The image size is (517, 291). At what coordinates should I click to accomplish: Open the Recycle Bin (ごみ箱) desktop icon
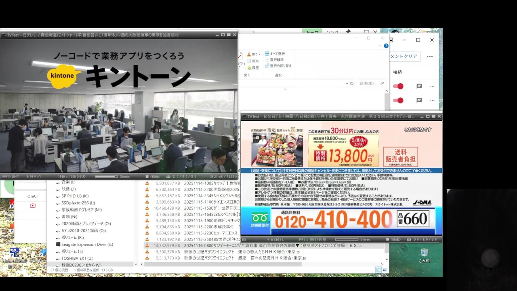pyautogui.click(x=424, y=255)
